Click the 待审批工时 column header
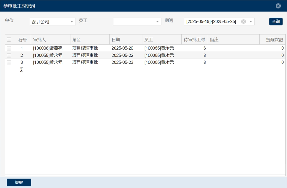Screen dimensions: 287x188 tap(194, 40)
